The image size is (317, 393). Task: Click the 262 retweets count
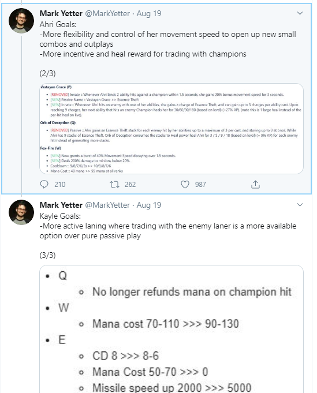click(130, 185)
